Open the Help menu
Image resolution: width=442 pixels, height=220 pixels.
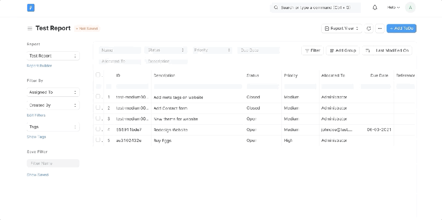point(394,8)
